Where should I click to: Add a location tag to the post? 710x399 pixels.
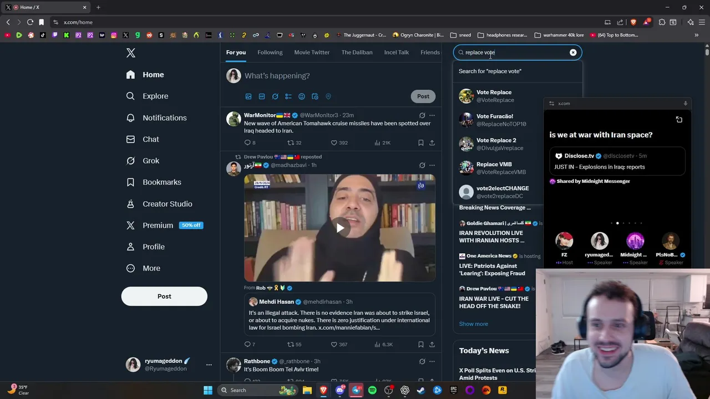[x=328, y=96]
